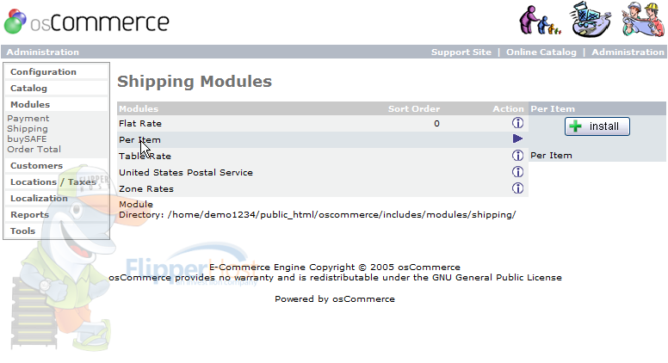Click the family support site header icon

tap(540, 20)
